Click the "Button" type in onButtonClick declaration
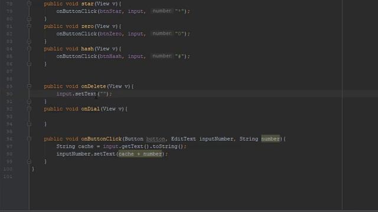 click(134, 139)
